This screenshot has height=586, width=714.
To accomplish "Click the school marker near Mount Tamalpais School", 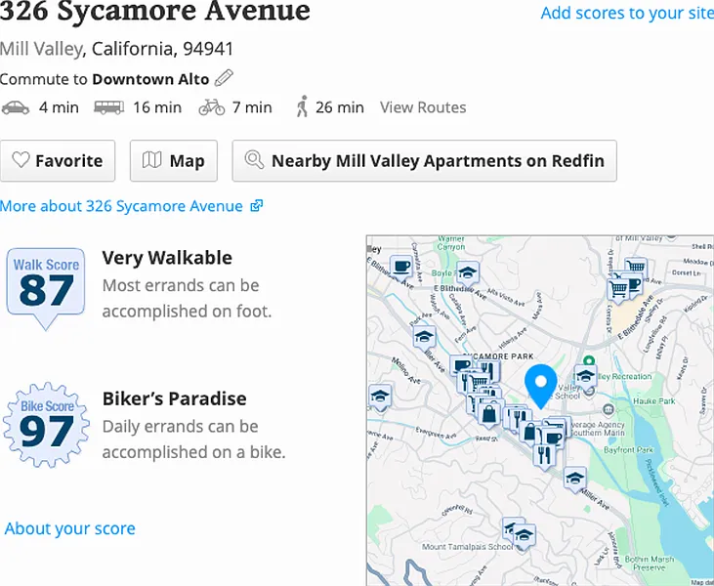I will pos(525,535).
